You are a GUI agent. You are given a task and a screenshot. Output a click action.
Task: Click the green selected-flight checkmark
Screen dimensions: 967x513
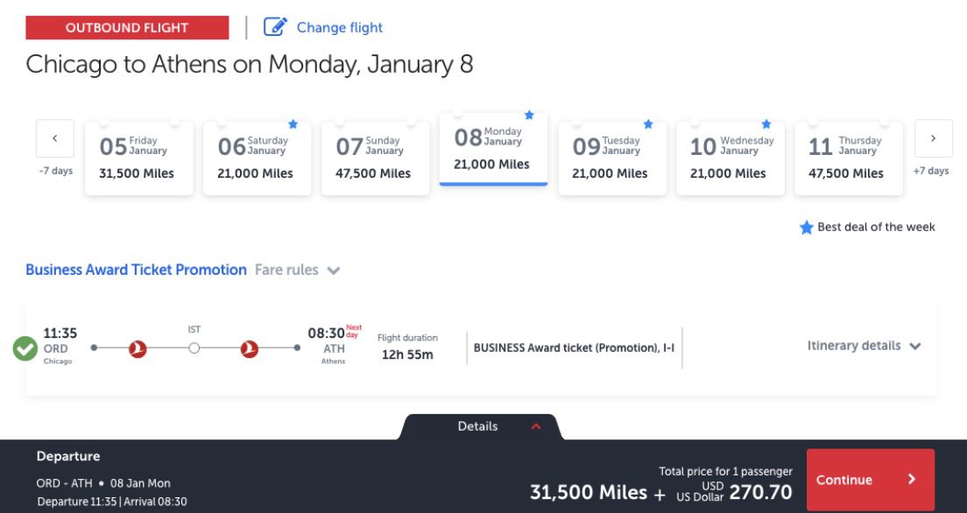tap(25, 348)
